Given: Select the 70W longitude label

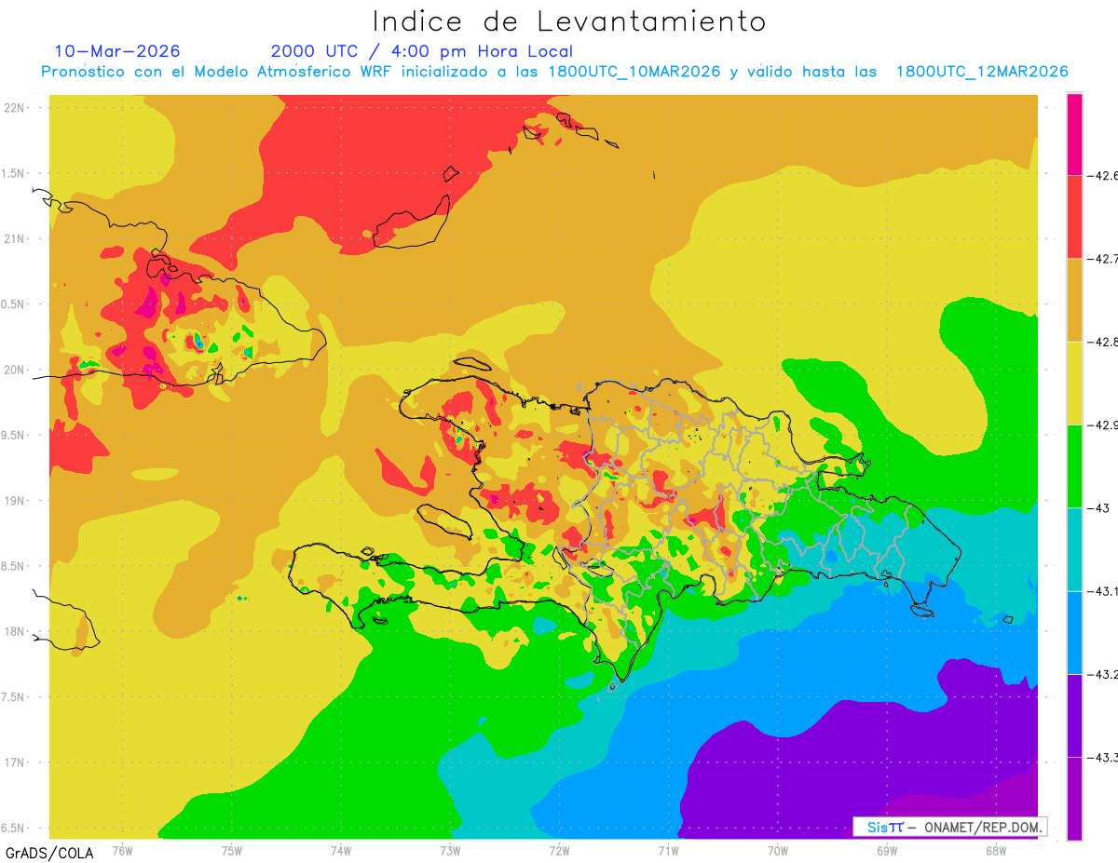Looking at the screenshot, I should coord(778,850).
